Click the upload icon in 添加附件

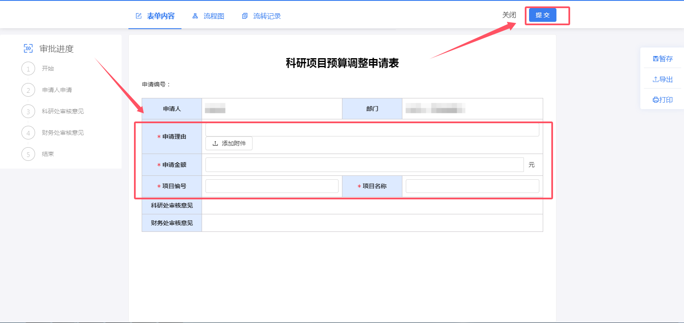215,143
